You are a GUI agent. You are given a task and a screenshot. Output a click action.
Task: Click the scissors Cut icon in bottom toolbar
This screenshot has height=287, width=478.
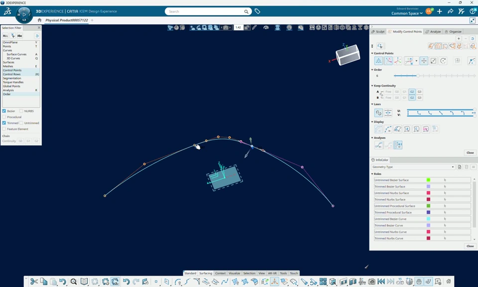34,282
